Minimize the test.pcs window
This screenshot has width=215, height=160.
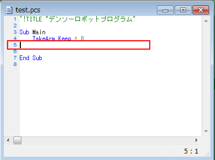[x=165, y=10]
